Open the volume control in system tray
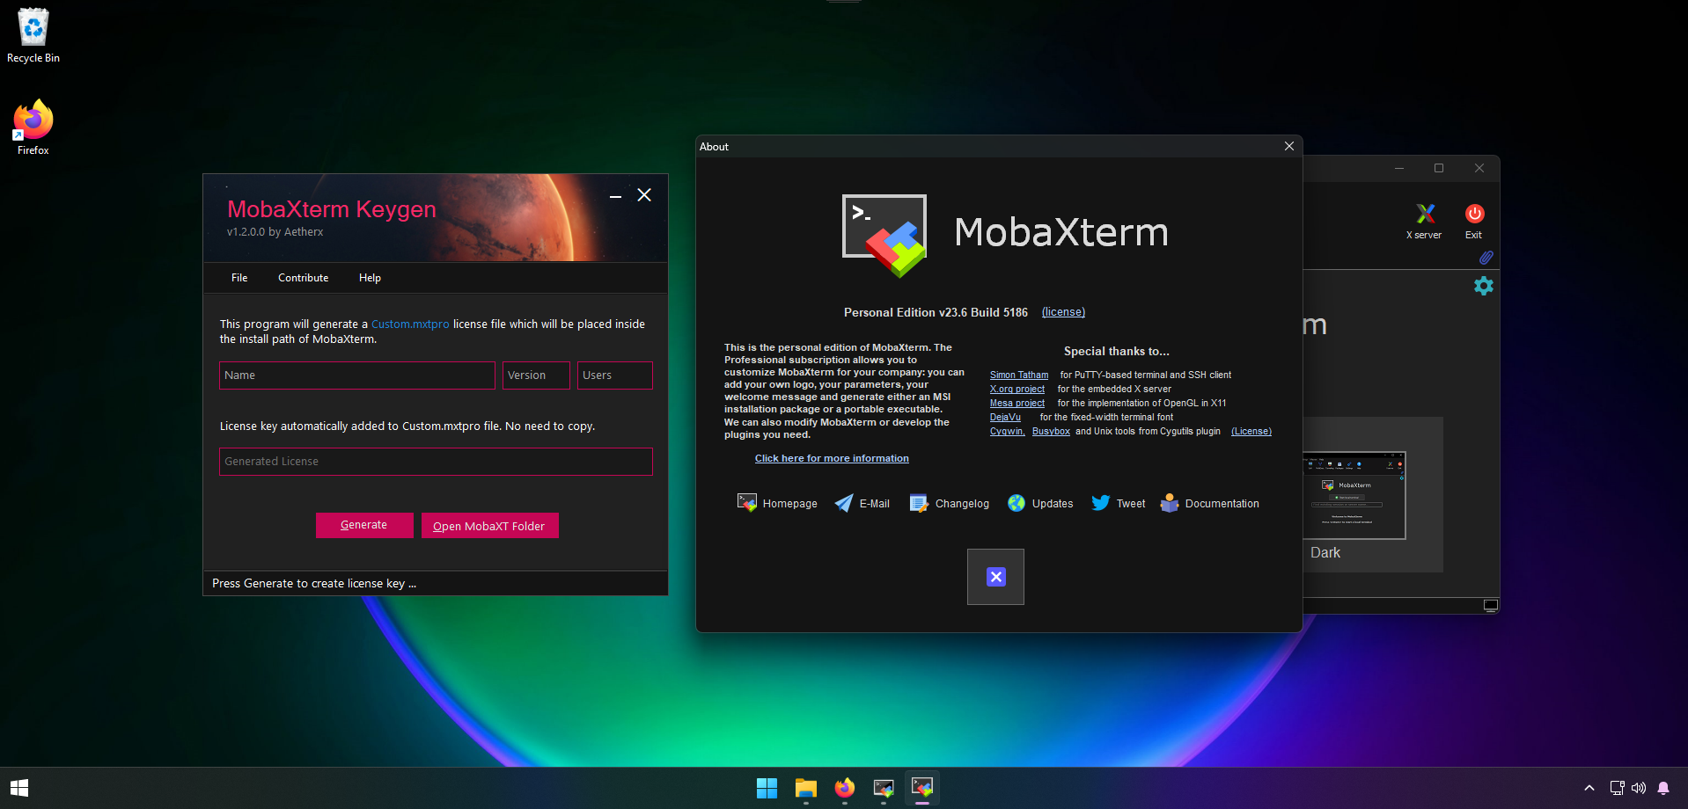Image resolution: width=1688 pixels, height=809 pixels. click(x=1639, y=788)
